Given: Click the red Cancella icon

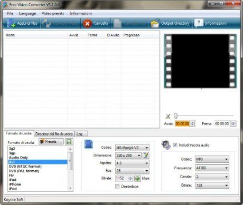Looking at the screenshot, I should [87, 24].
